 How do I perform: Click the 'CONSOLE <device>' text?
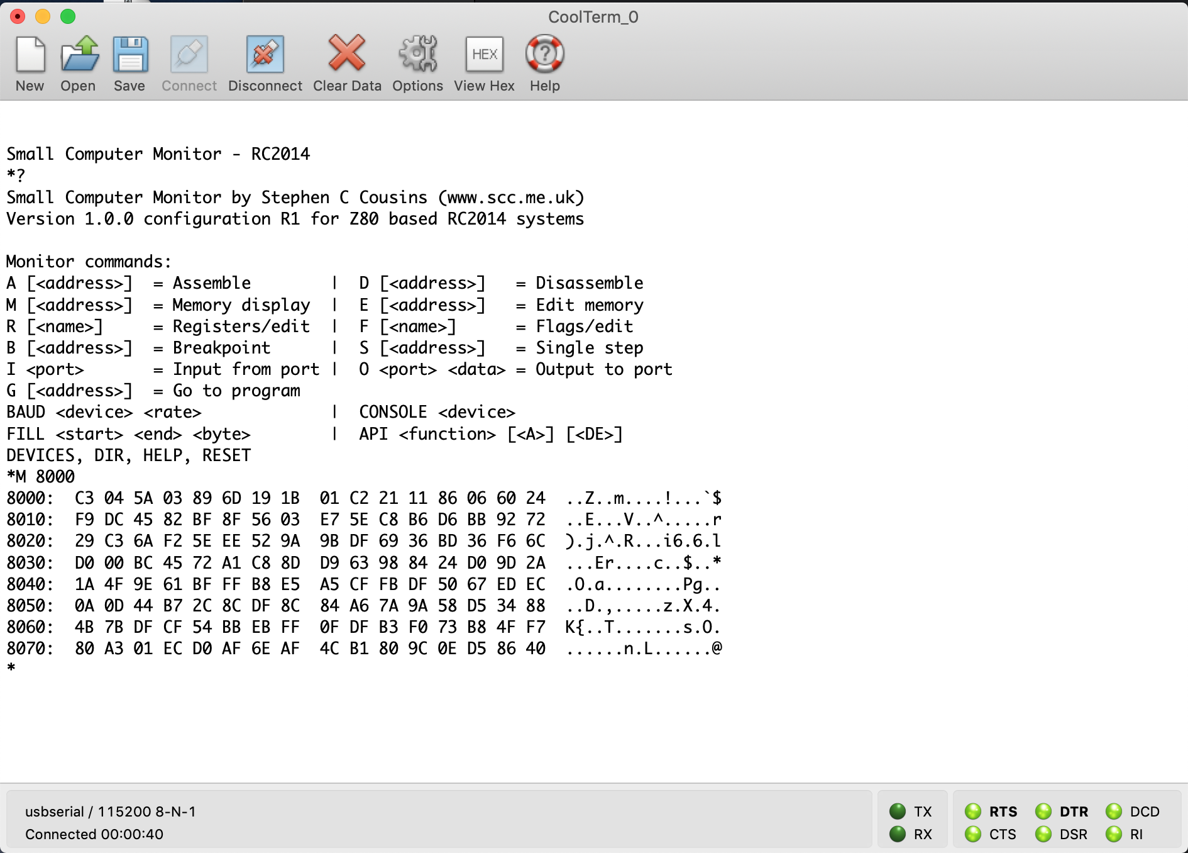coord(437,412)
